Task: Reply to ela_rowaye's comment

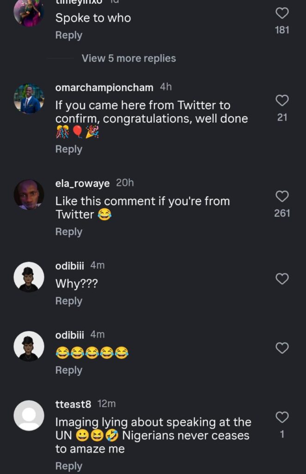Action: point(69,231)
